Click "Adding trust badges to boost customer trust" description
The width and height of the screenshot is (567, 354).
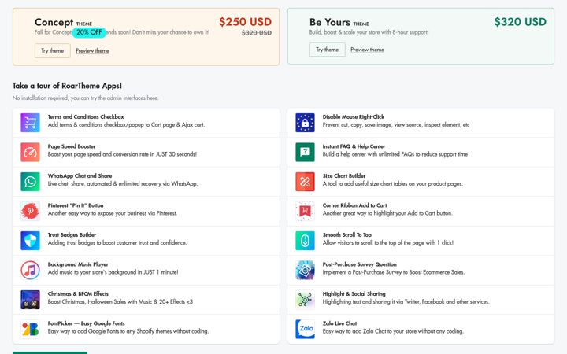click(x=117, y=243)
